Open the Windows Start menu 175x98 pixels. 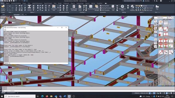2,96
